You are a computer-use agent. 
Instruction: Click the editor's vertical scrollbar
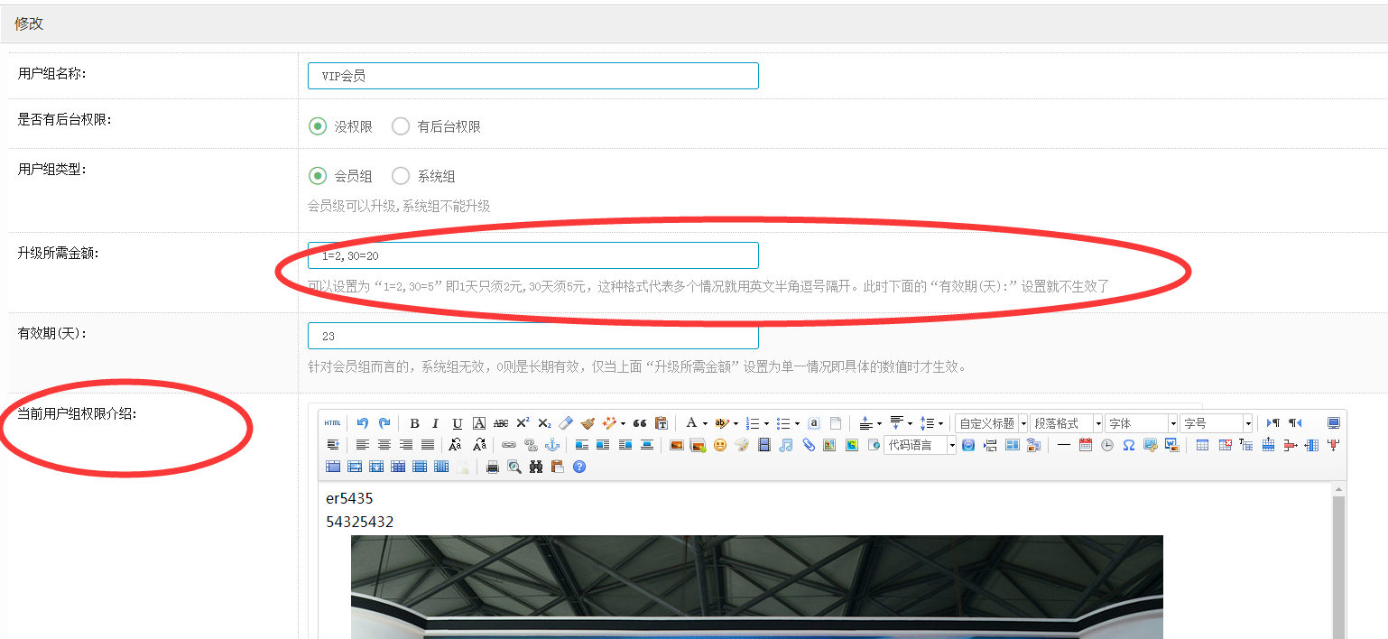(1338, 560)
